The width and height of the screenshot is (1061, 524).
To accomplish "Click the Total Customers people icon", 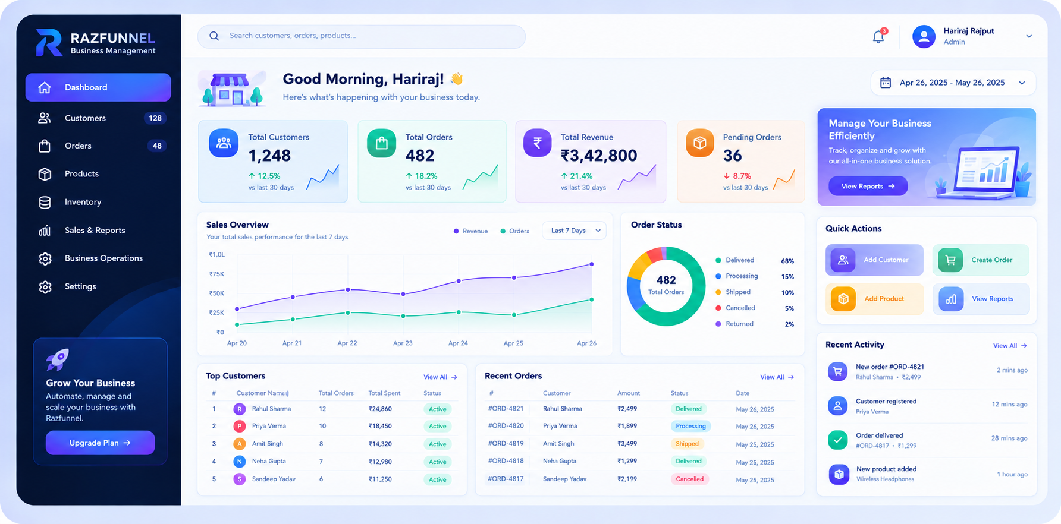I will point(224,143).
